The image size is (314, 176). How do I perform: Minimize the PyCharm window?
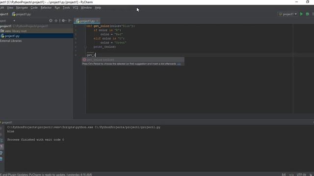point(296,2)
